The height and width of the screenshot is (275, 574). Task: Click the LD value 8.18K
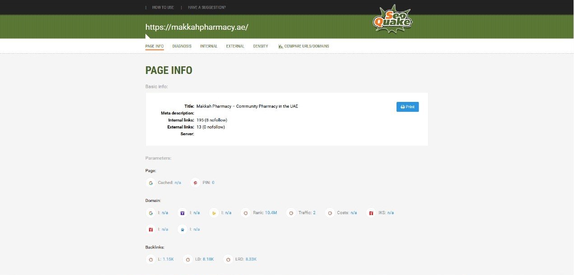click(208, 260)
